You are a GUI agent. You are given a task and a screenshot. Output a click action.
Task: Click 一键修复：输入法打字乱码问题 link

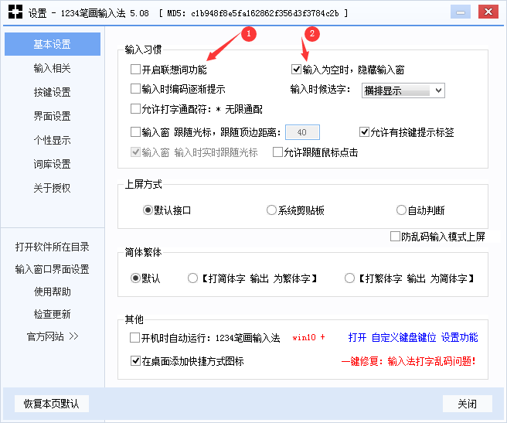tap(409, 361)
